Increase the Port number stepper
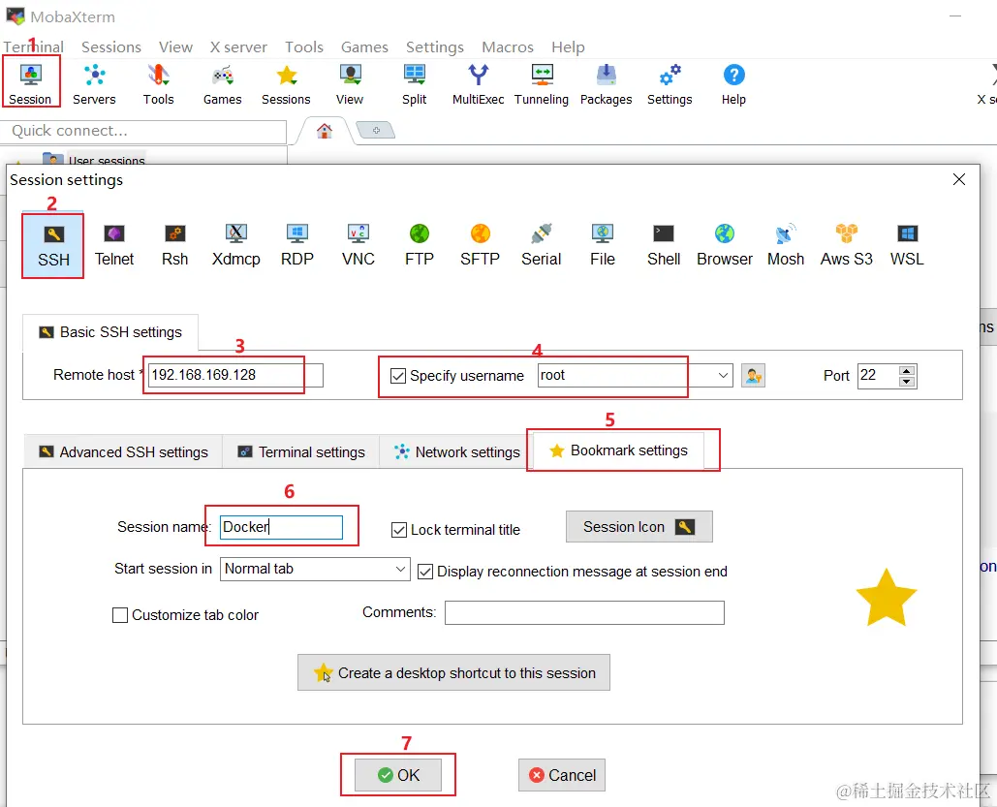Image resolution: width=997 pixels, height=807 pixels. 907,370
